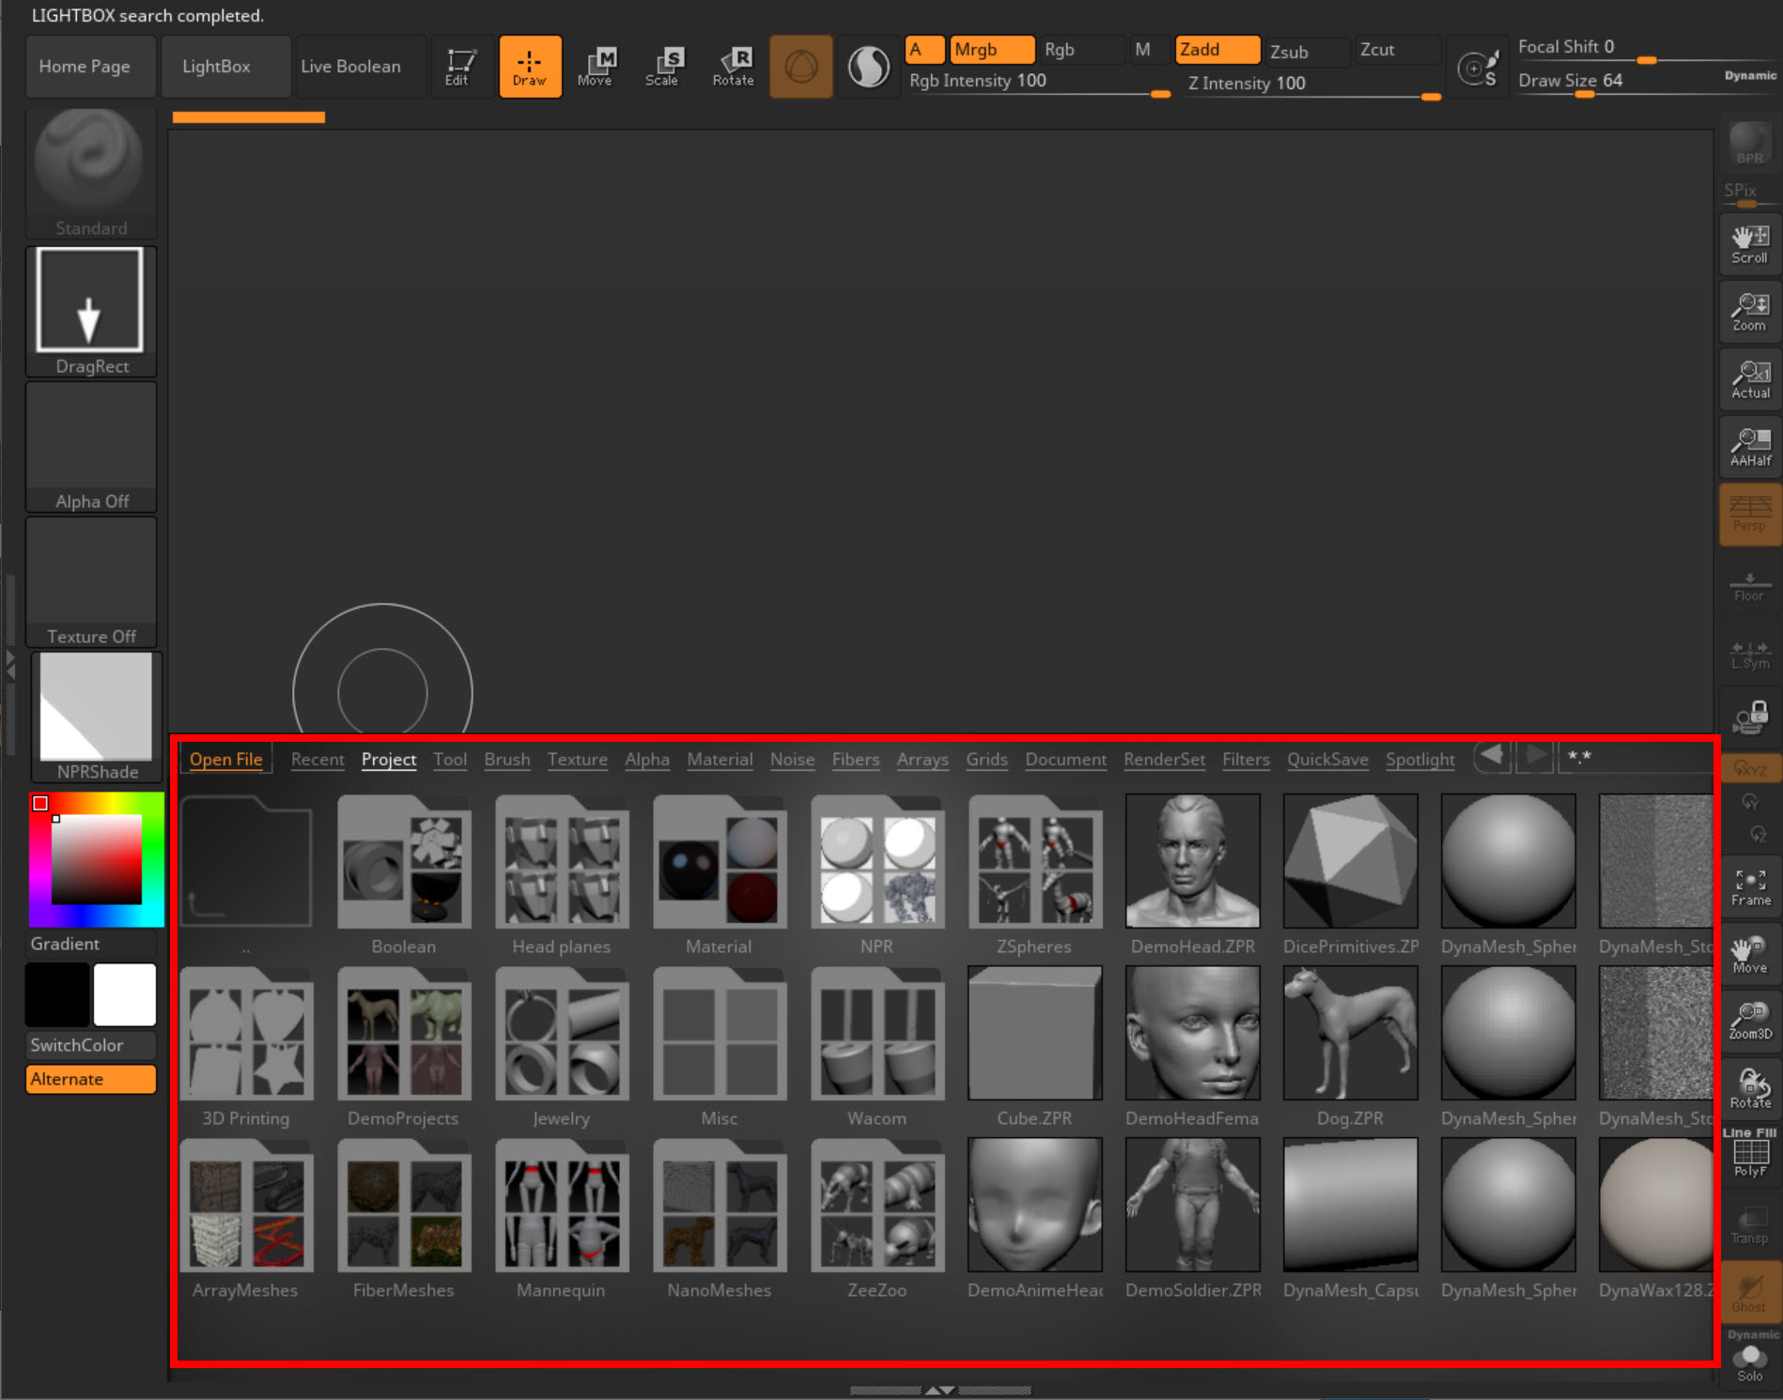The height and width of the screenshot is (1400, 1783).
Task: Click the Zoom3D icon
Action: 1750,1021
